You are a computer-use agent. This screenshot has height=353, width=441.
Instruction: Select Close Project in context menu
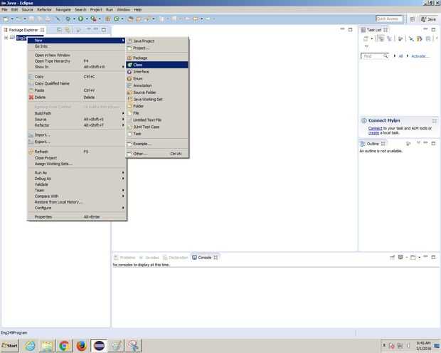[x=77, y=158]
